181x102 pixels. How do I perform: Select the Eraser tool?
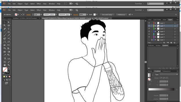[5, 38]
